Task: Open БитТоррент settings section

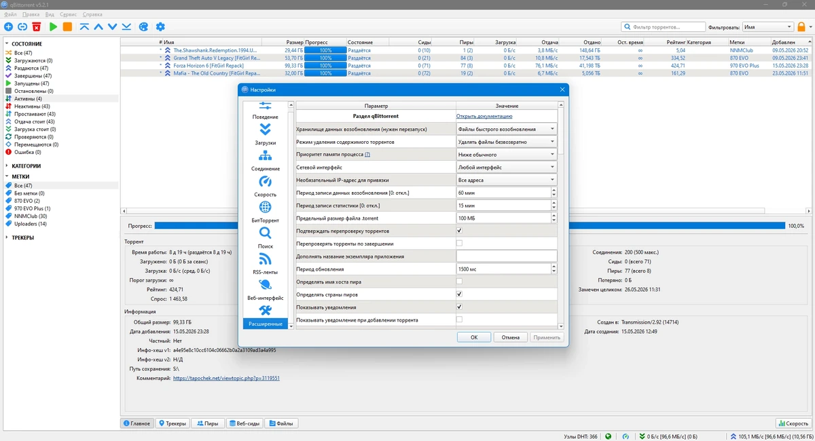Action: coord(266,212)
